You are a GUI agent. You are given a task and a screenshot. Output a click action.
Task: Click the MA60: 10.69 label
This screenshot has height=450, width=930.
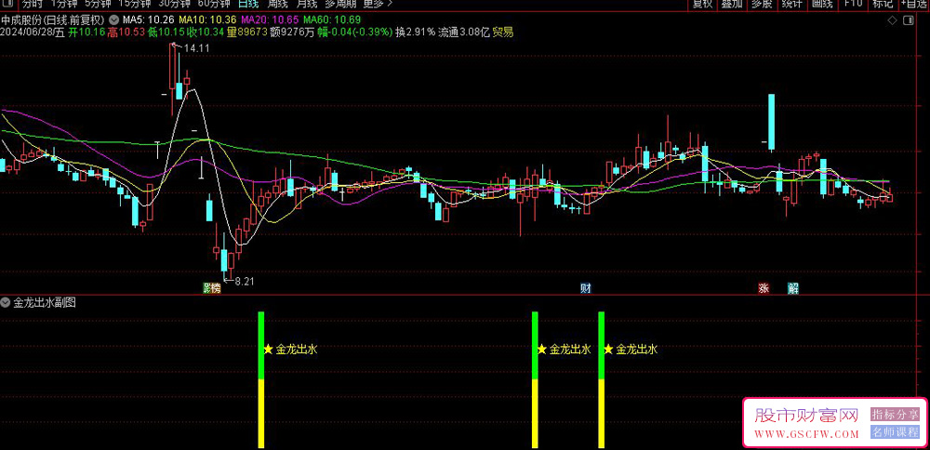click(332, 19)
